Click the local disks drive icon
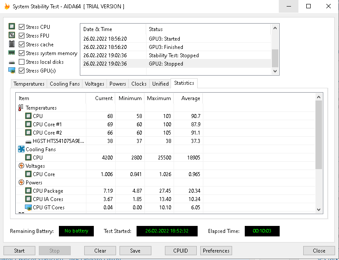This screenshot has width=339, height=260. pyautogui.click(x=12, y=62)
